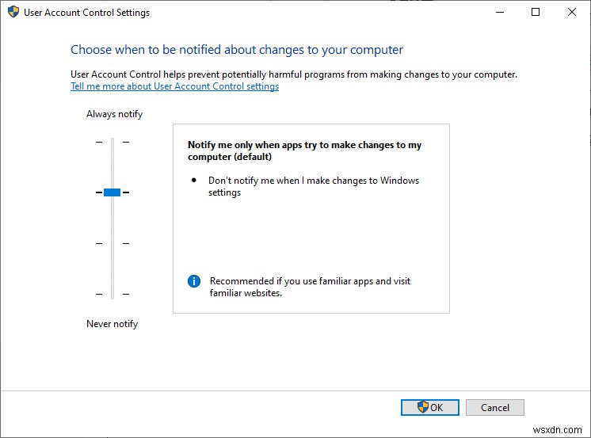Select the bold 'Notify me only when apps' description title
This screenshot has width=591, height=438.
[x=304, y=150]
